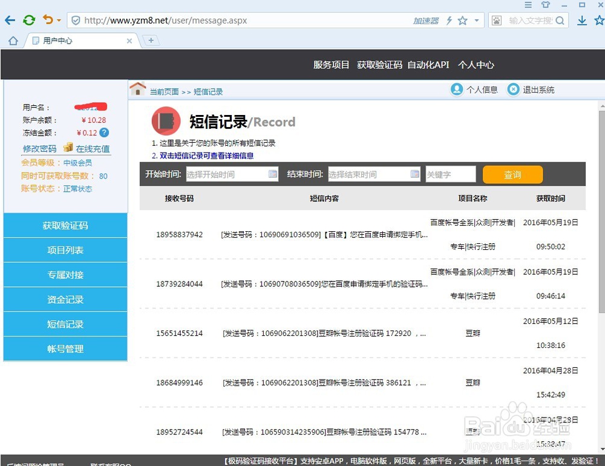605x466 pixels.
Task: Click the lightning accelerator icon
Action: click(x=449, y=20)
